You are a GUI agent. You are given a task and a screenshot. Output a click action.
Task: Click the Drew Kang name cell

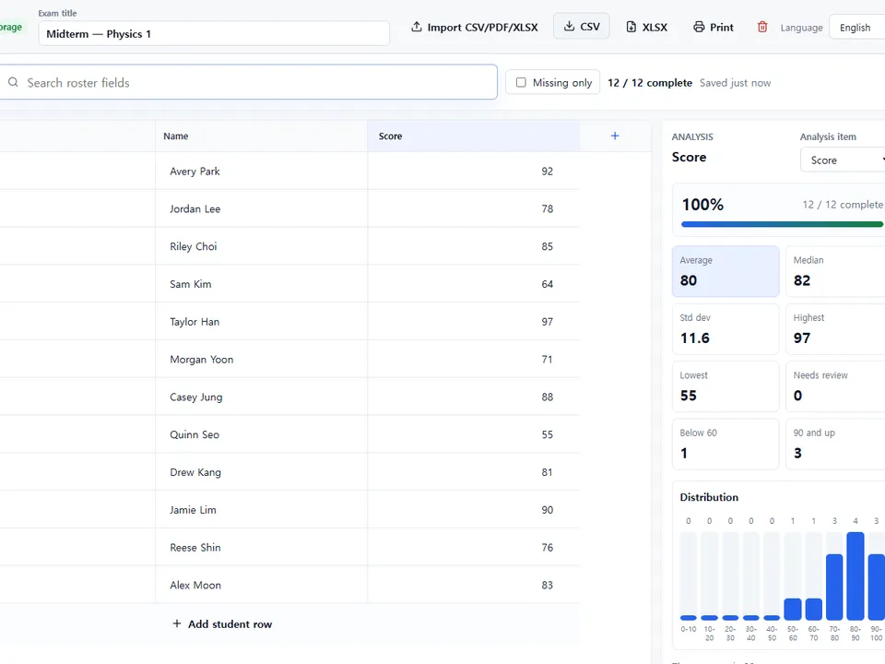tap(261, 472)
